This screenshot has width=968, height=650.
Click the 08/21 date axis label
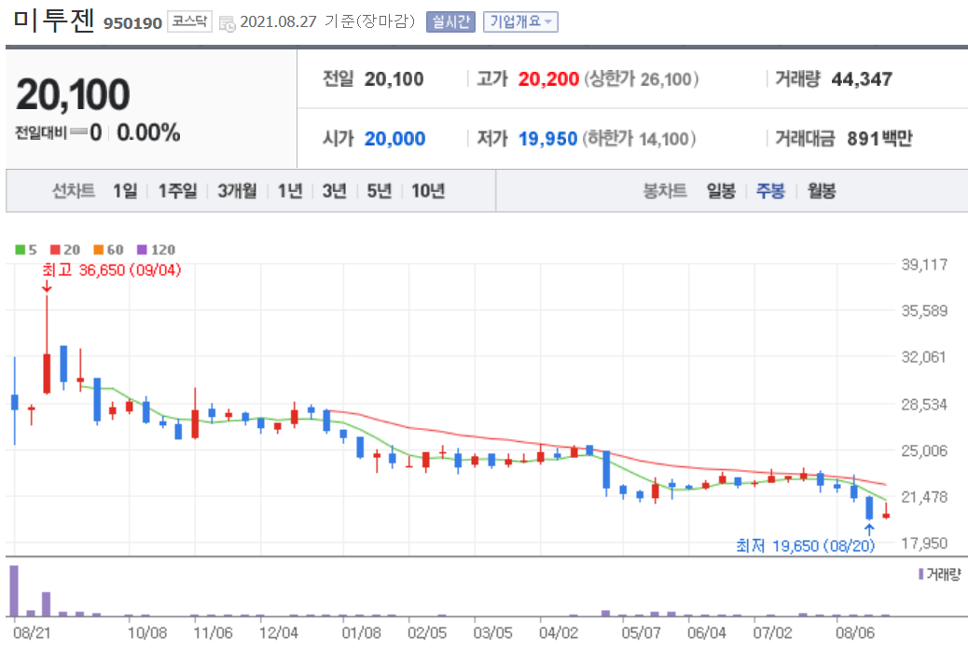(x=32, y=632)
